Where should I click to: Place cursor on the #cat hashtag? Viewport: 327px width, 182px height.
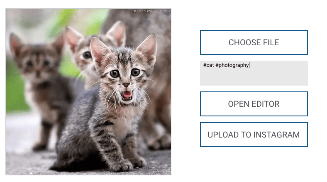209,65
